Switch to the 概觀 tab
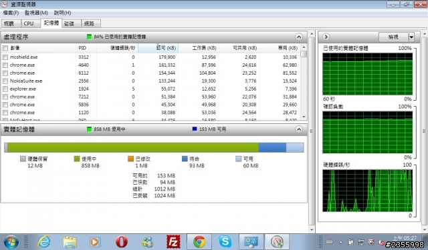This screenshot has width=428, height=250. click(11, 23)
